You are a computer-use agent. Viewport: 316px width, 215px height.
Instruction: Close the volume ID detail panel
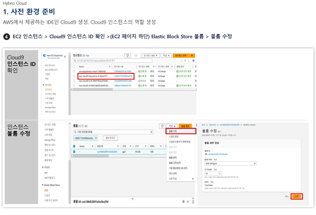188,202
